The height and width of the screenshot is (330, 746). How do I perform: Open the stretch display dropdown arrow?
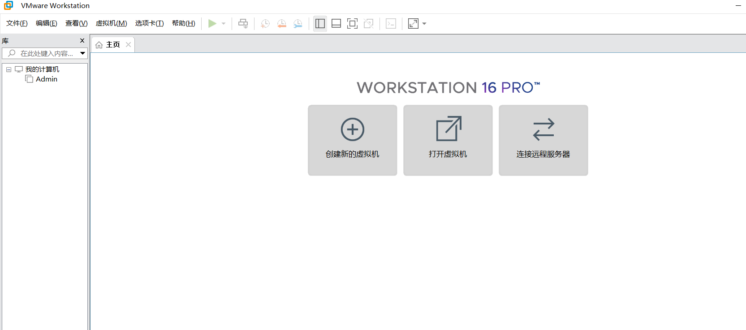coord(424,24)
